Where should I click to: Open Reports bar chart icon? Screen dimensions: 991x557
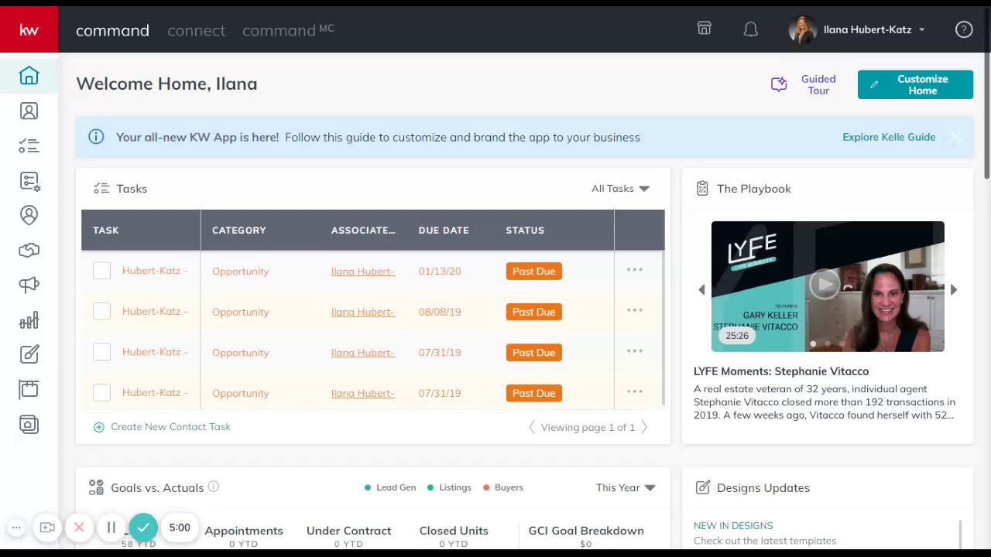(x=29, y=320)
